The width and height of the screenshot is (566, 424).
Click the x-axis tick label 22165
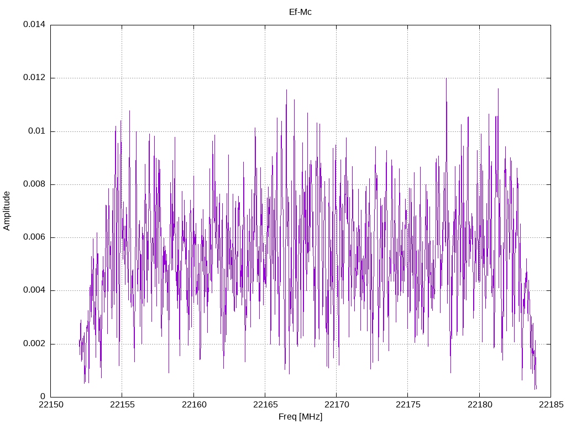[265, 405]
